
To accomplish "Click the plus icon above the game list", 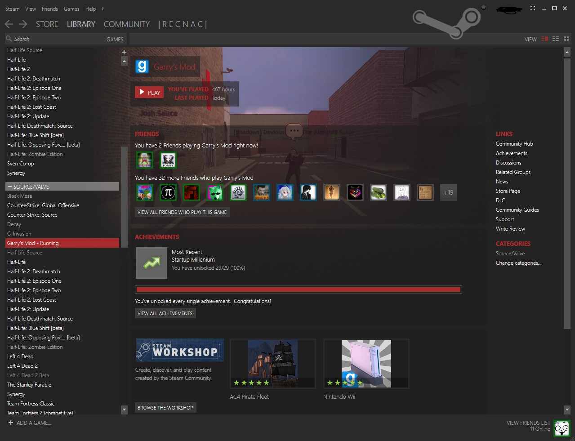I will coord(124,52).
